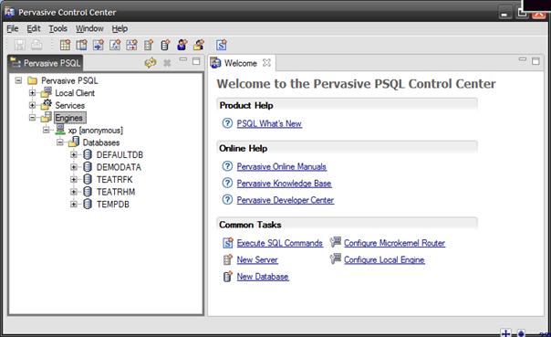
Task: Open the Pervasive Knowledge Base link
Action: (x=284, y=184)
